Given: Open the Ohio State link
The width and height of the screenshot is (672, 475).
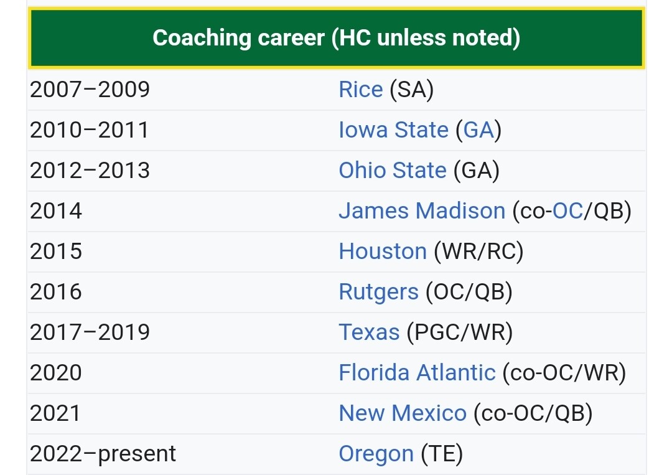Looking at the screenshot, I should [x=393, y=170].
